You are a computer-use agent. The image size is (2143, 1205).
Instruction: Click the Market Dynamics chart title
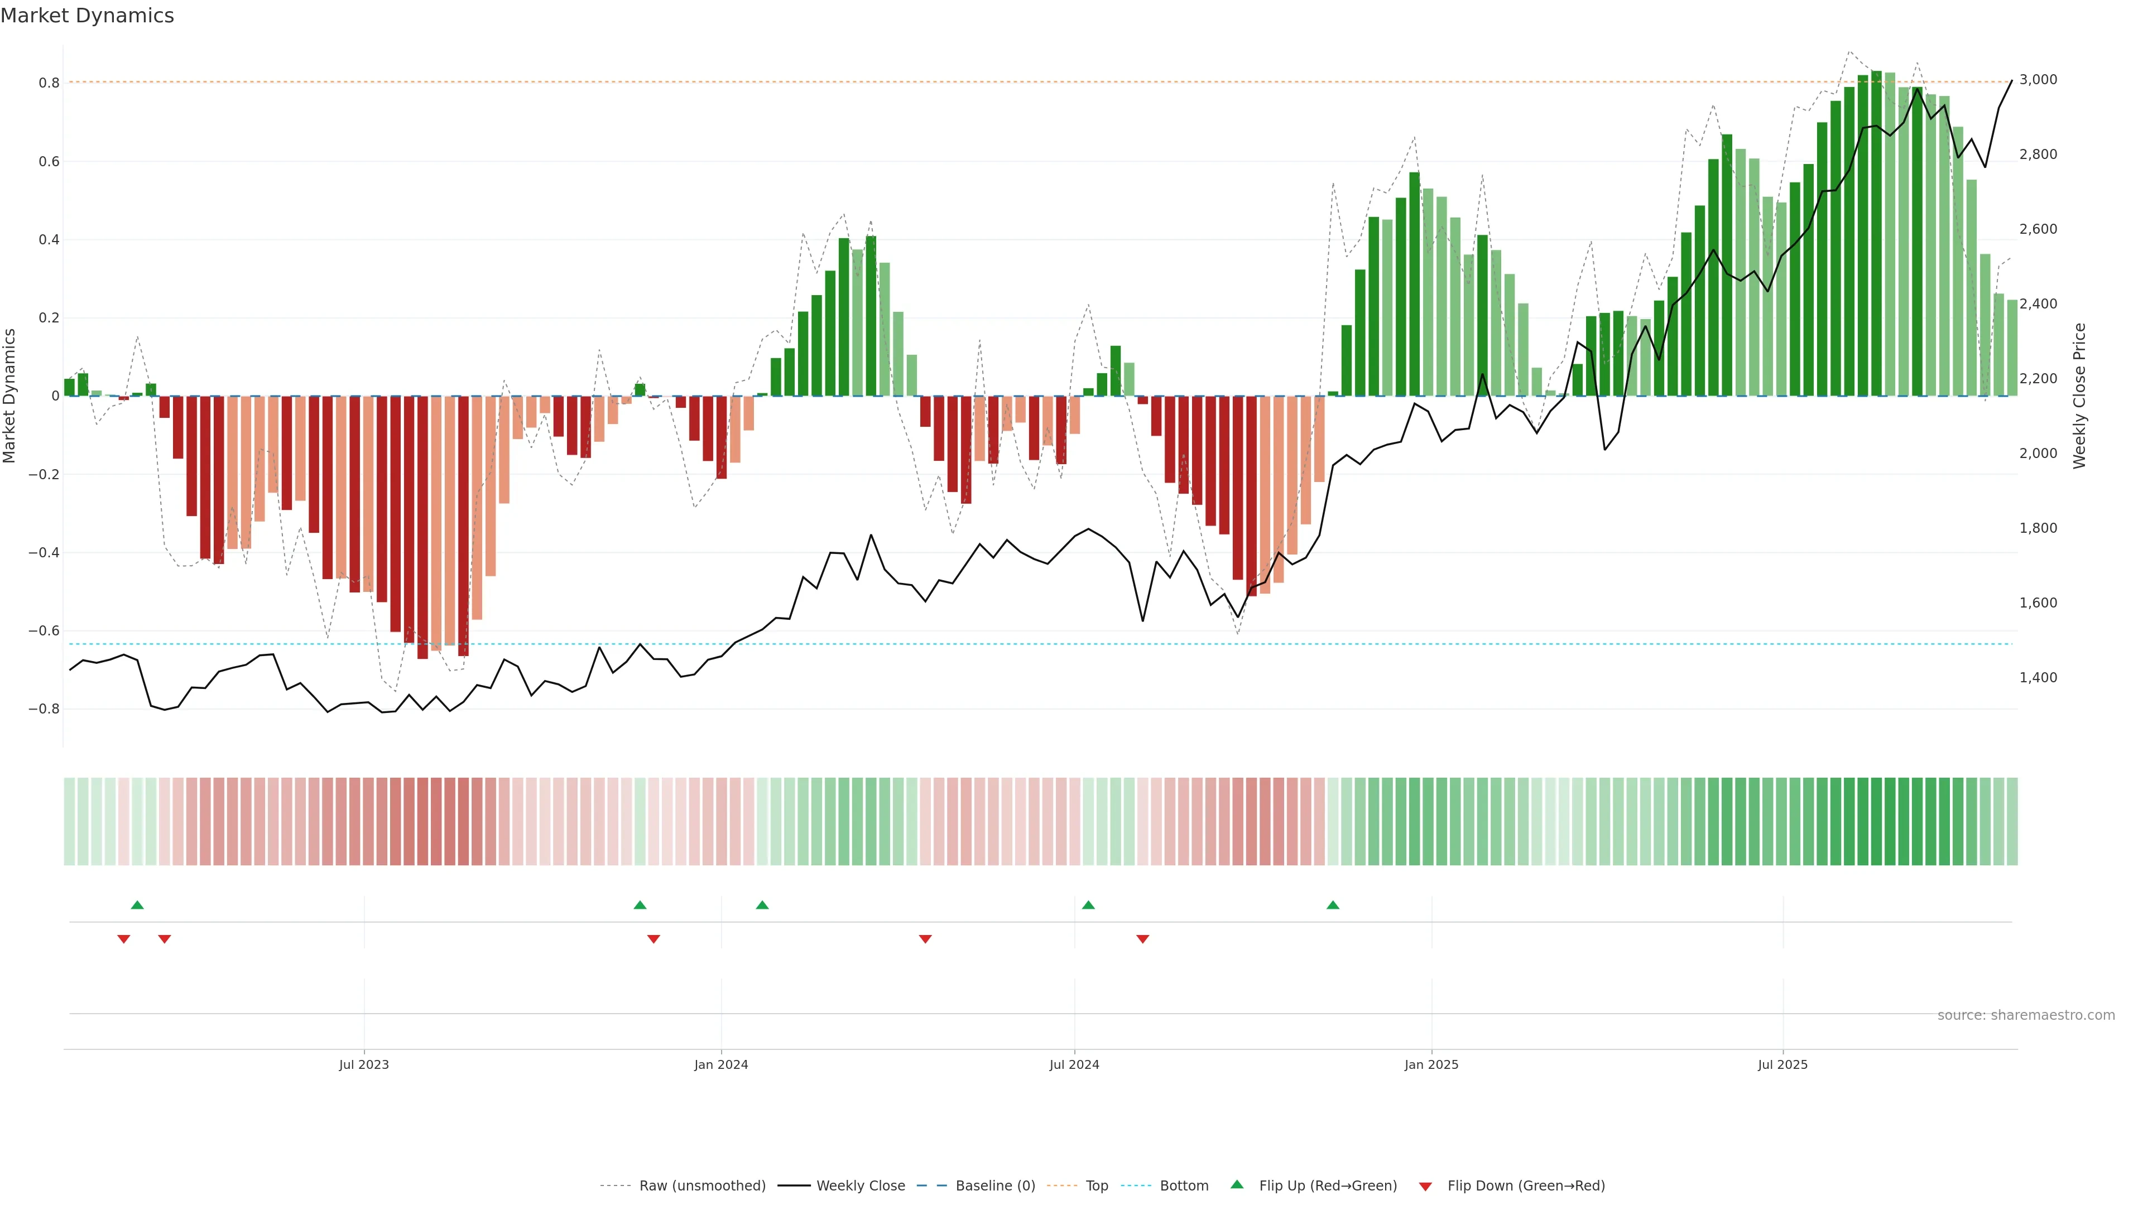[88, 16]
